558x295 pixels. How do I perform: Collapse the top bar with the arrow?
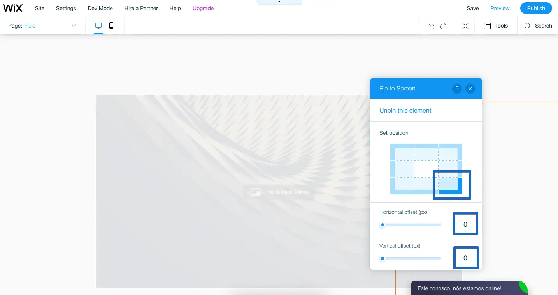[x=279, y=2]
